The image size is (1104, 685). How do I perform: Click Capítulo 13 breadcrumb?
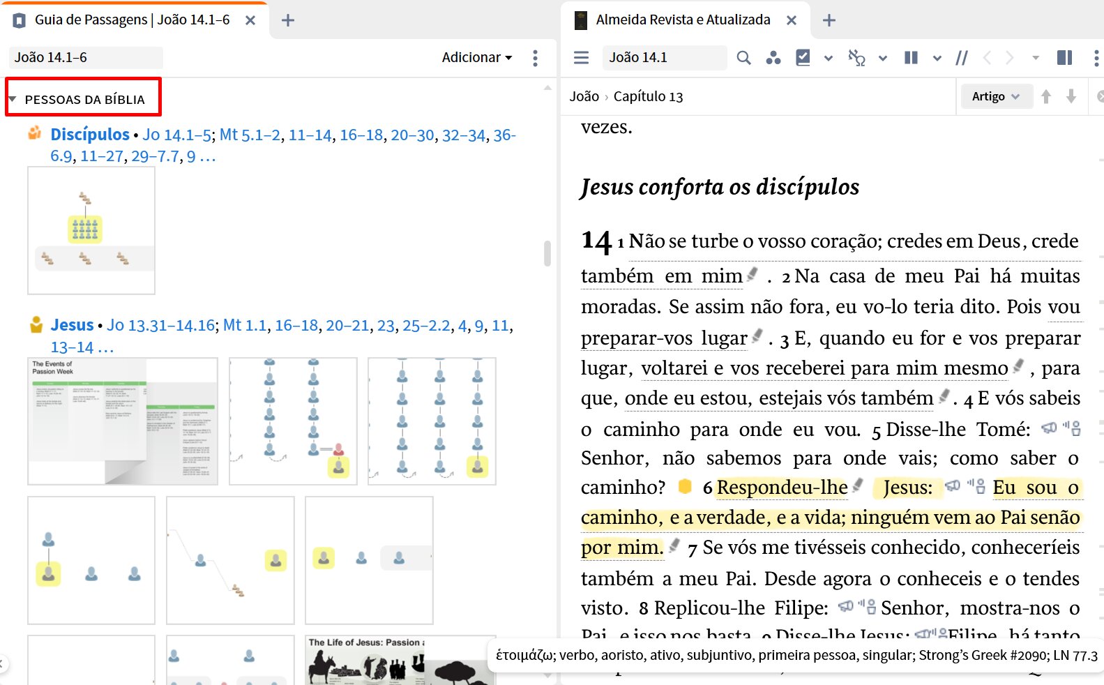point(648,96)
